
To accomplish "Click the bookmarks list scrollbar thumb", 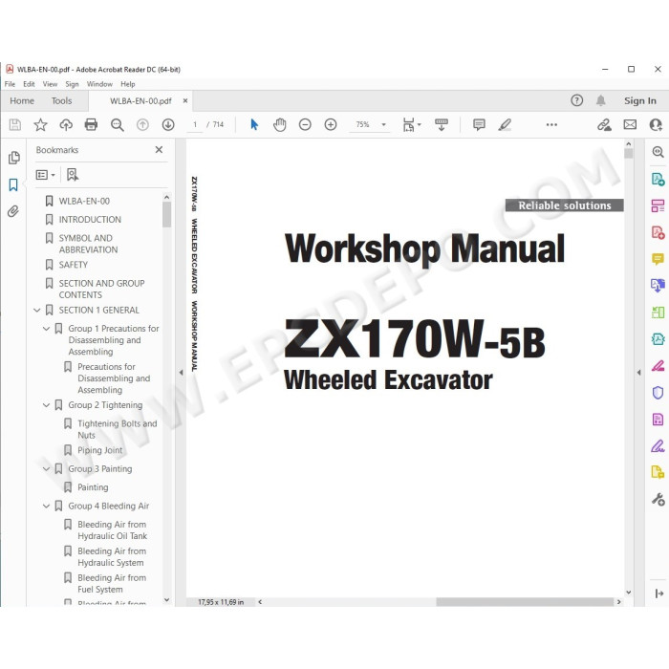I will pos(167,215).
